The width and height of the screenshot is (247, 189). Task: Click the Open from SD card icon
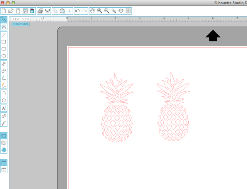click(18, 11)
